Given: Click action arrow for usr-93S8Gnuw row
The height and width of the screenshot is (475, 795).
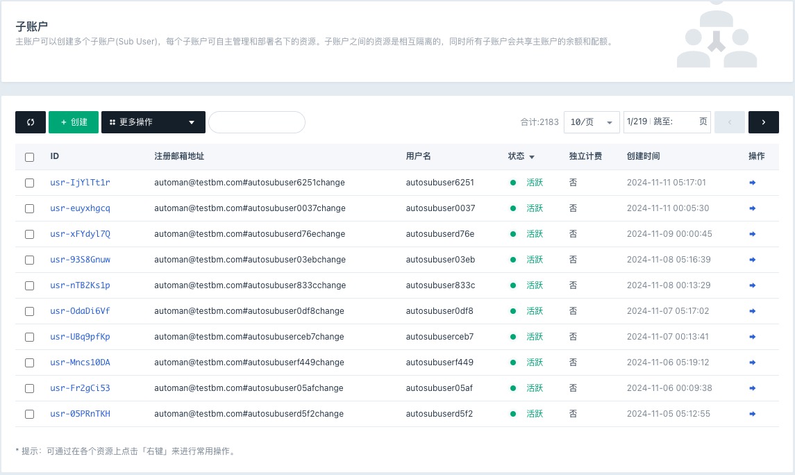Looking at the screenshot, I should coord(753,260).
